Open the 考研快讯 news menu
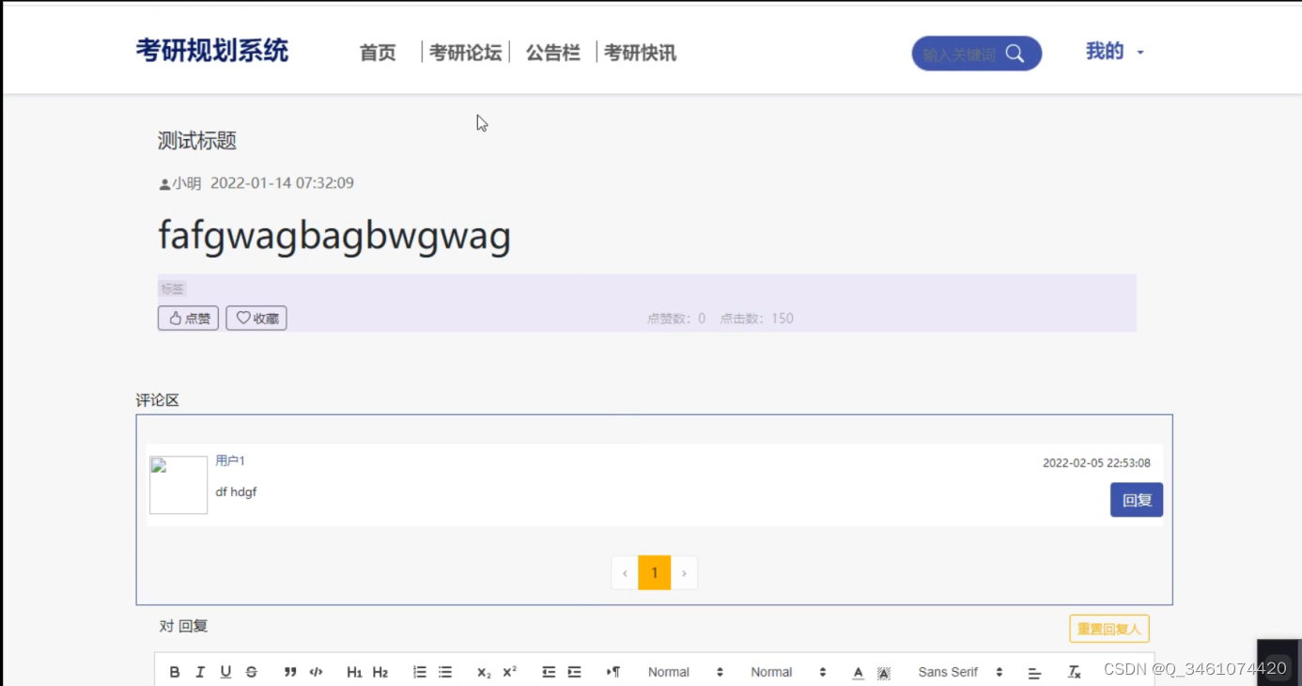Viewport: 1302px width, 686px height. 640,53
